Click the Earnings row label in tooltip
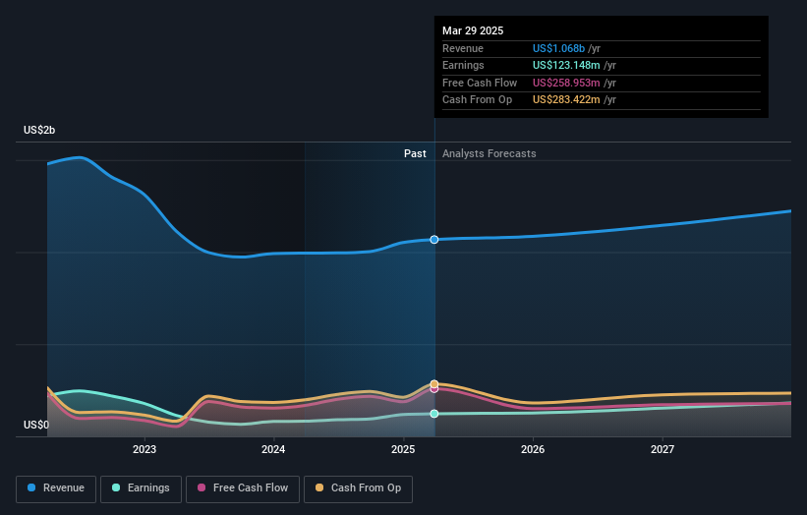The image size is (807, 515). tap(463, 65)
